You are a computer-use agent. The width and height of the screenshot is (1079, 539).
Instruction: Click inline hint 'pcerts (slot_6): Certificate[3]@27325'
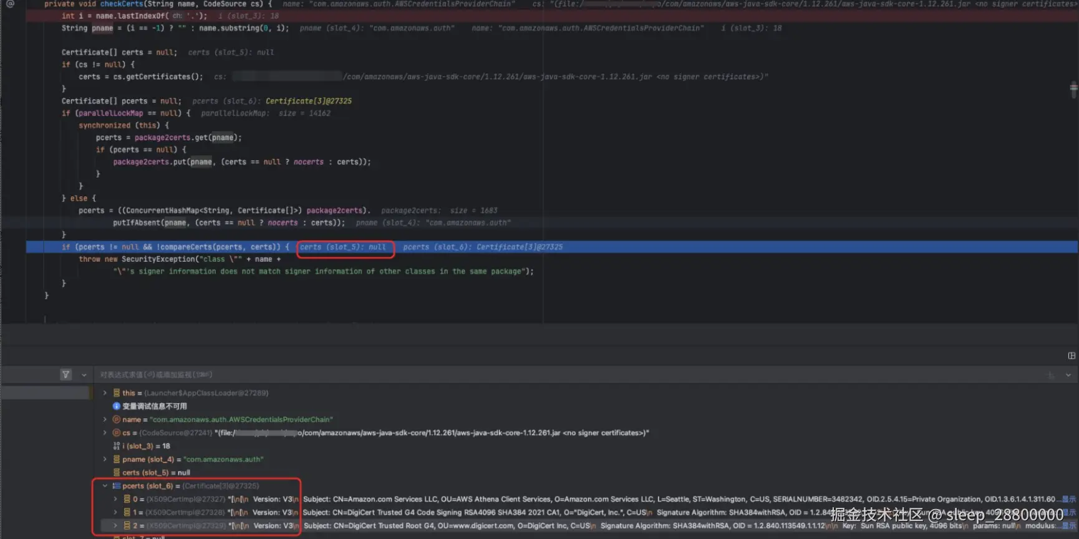(483, 247)
